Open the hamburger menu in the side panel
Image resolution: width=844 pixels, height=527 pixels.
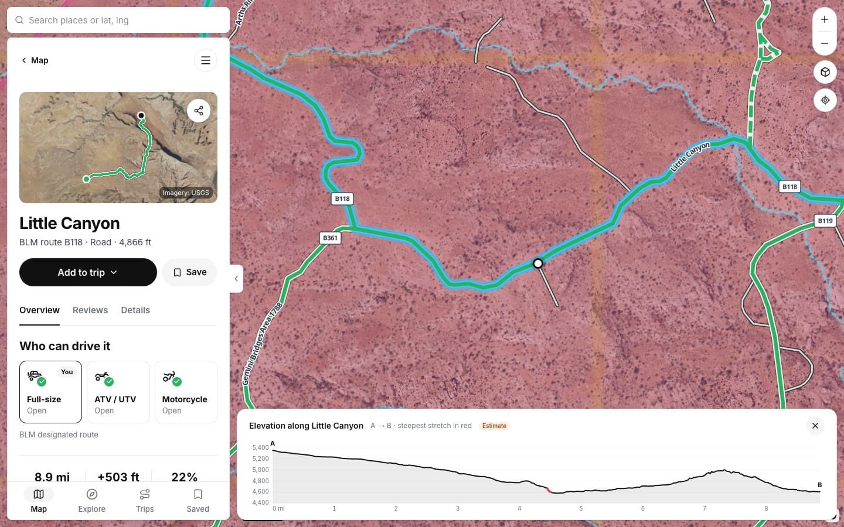pos(206,60)
